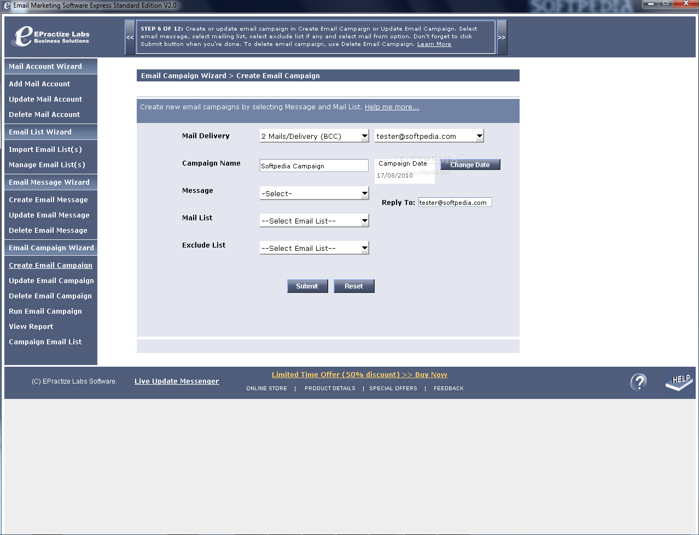Image resolution: width=699 pixels, height=535 pixels.
Task: Open Run Email Campaign
Action: tap(45, 311)
